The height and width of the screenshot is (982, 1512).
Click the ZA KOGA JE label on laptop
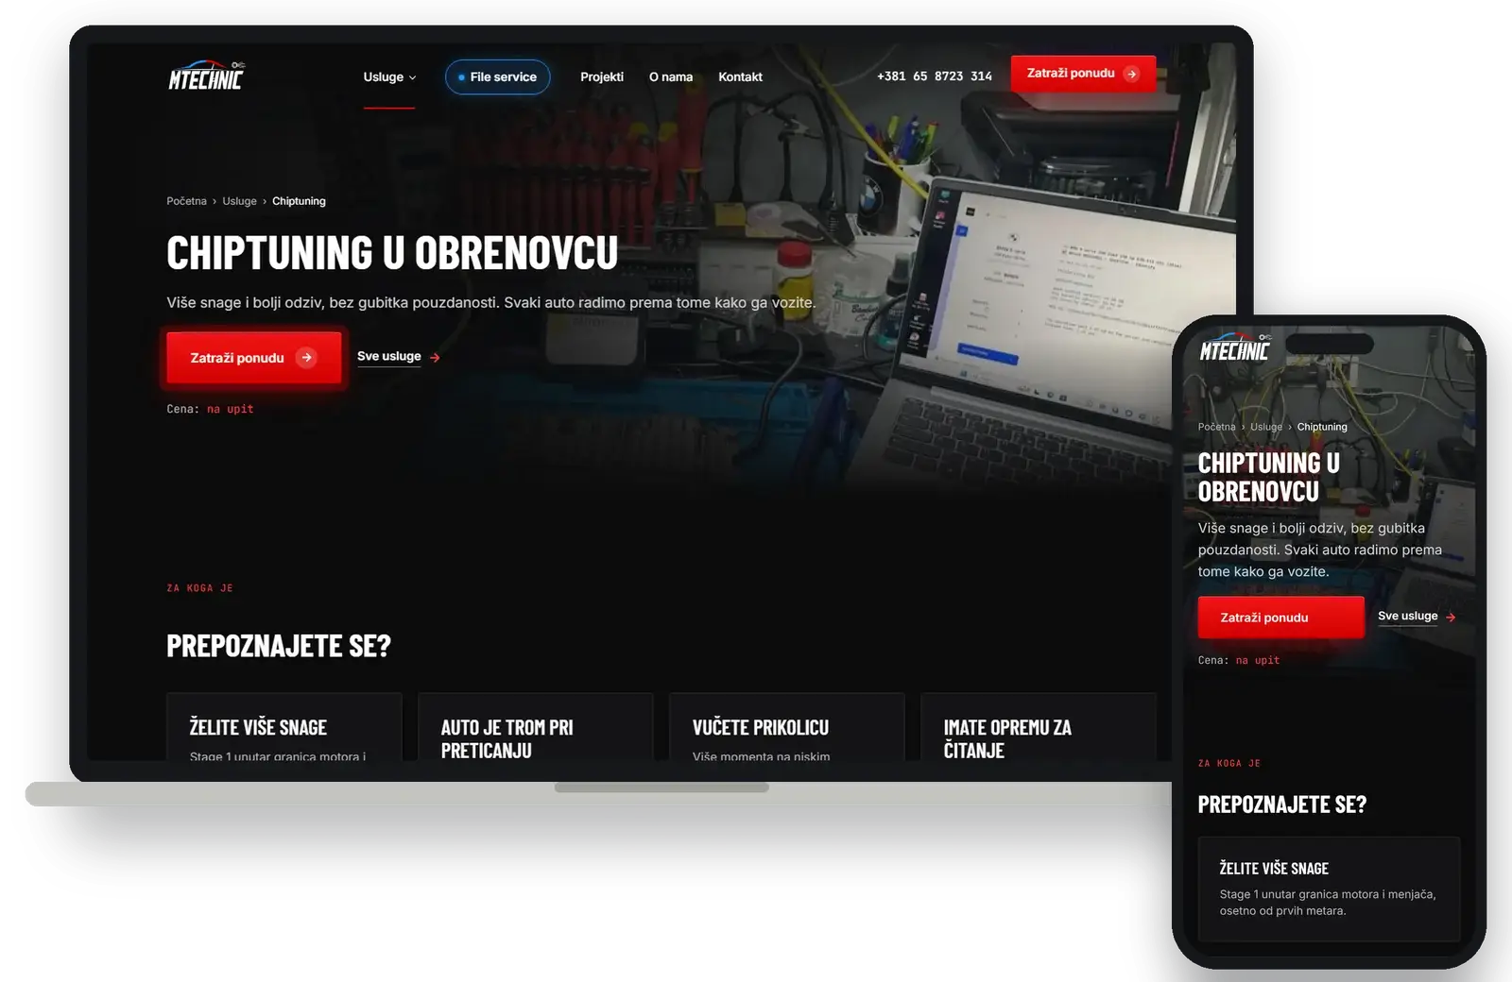click(x=199, y=588)
